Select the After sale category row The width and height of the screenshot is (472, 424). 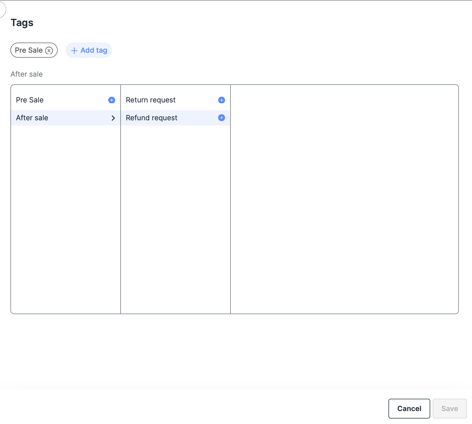55,118
